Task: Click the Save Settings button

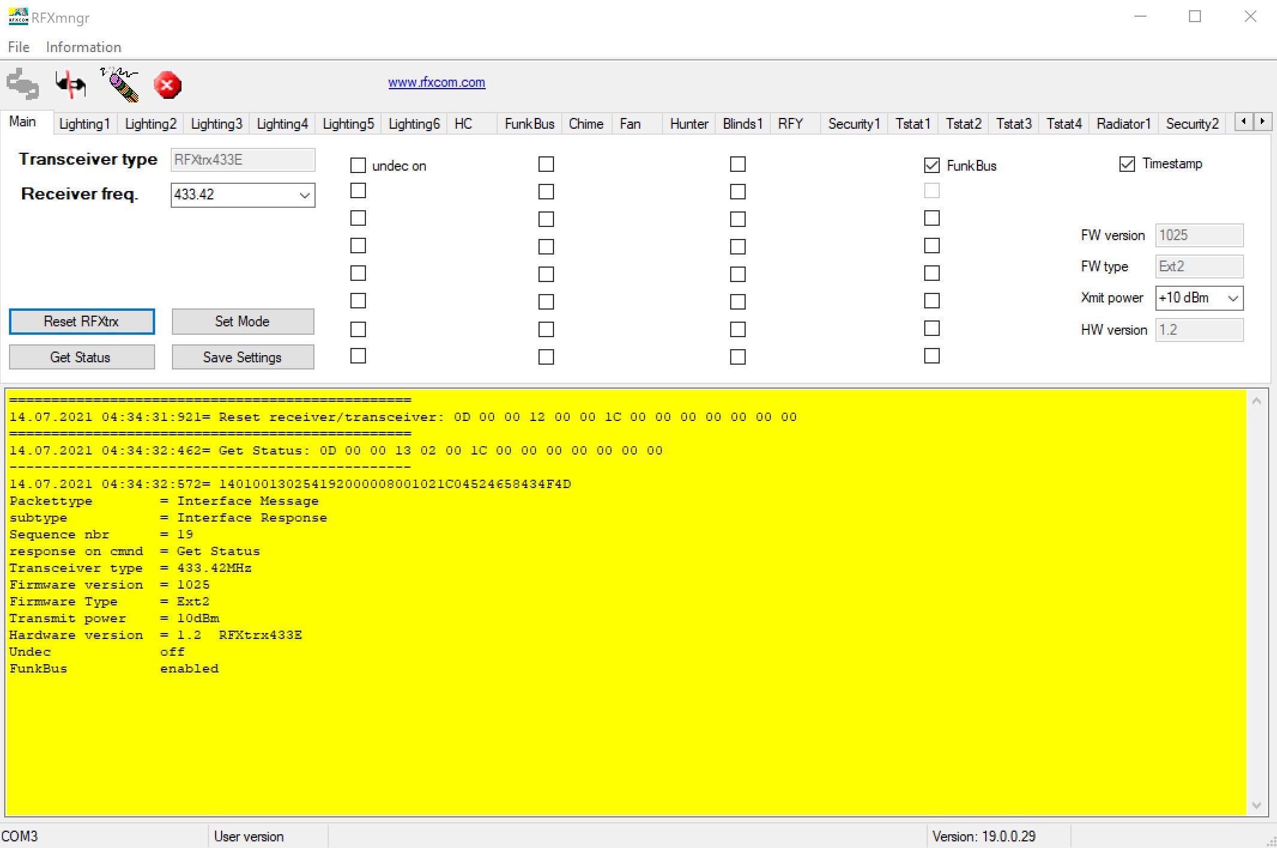Action: pos(243,357)
